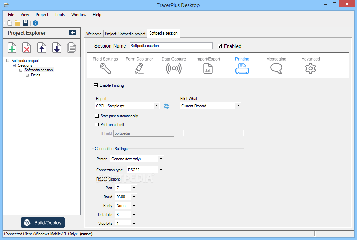
Task: Open the Report dropdown
Action: (x=156, y=106)
